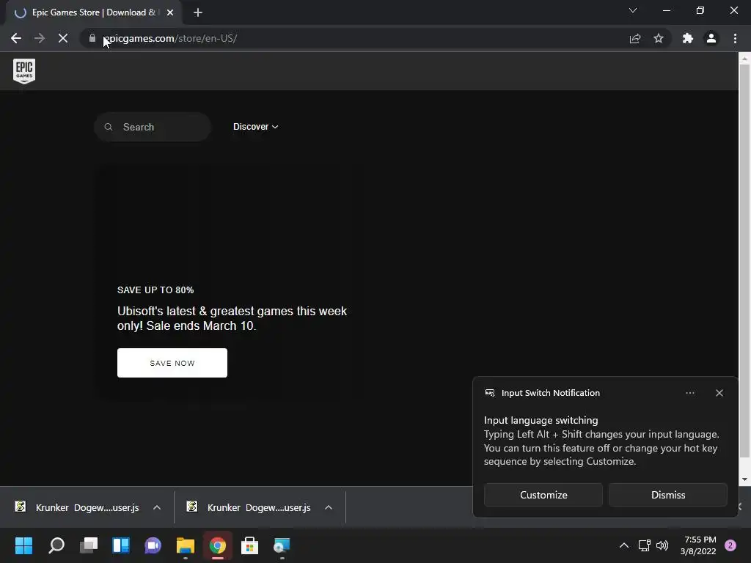Screen dimensions: 751x563
Task: Close the Input Switch Notification
Action: pos(719,393)
